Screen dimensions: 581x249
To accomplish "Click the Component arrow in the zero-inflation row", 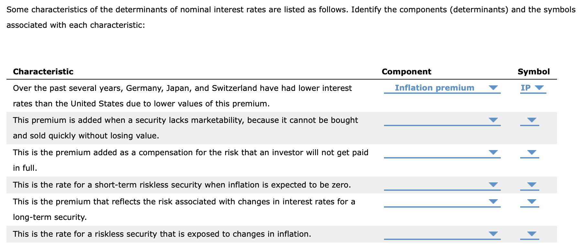I will pos(493,185).
